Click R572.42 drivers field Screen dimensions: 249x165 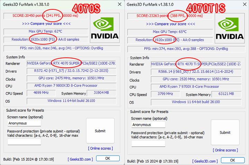[72, 71]
